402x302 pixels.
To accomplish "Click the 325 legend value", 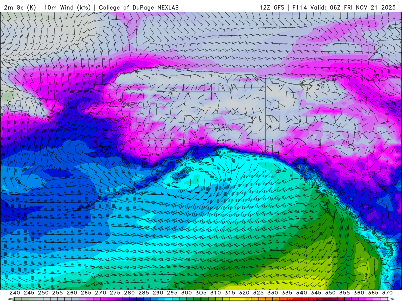I will click(x=258, y=293).
